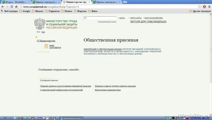Click the 'Сообщение отправлено, спасибо.' text
This screenshot has width=212, height=120.
[x=59, y=70]
